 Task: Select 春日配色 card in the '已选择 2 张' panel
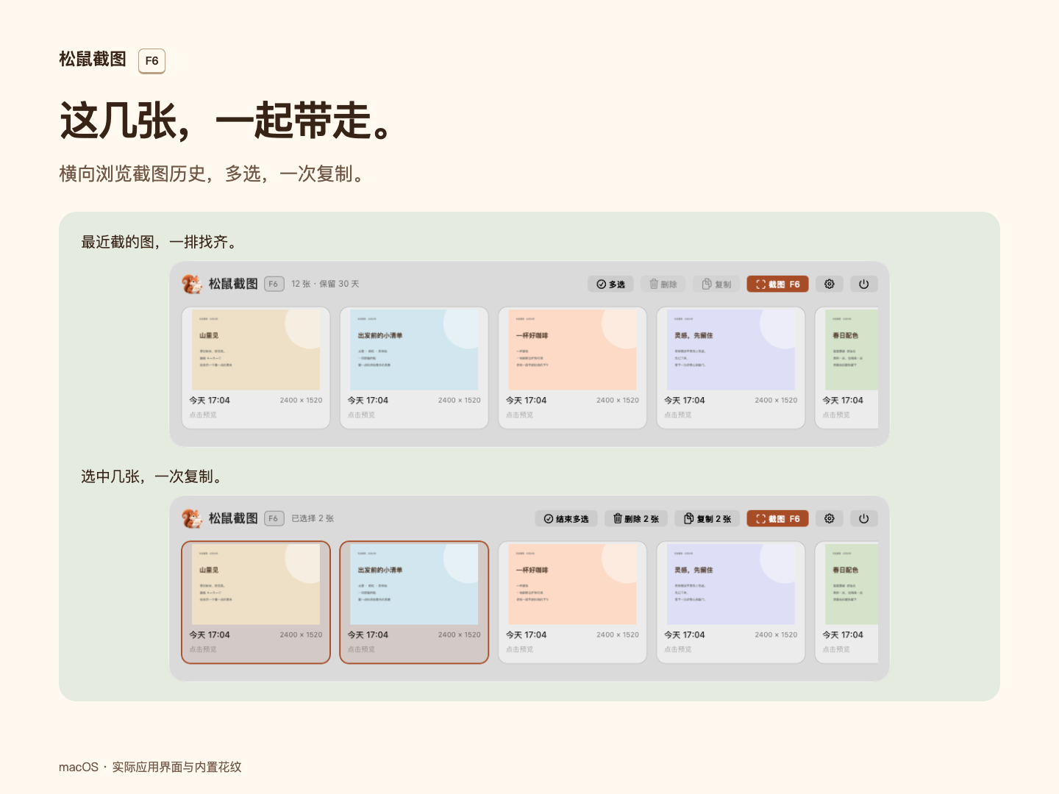pyautogui.click(x=847, y=602)
